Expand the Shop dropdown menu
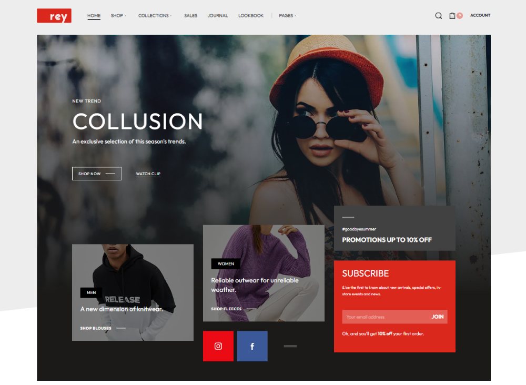The width and height of the screenshot is (526, 385). 118,16
